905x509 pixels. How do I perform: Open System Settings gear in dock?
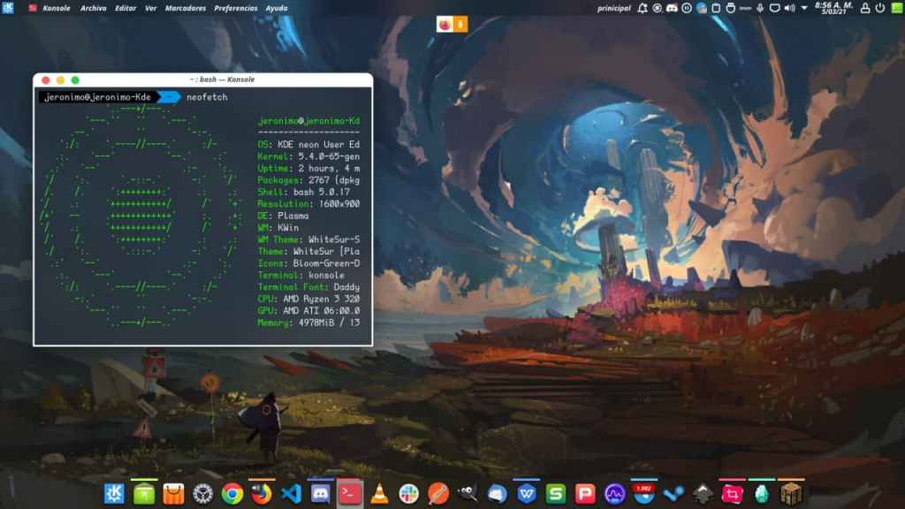(203, 494)
